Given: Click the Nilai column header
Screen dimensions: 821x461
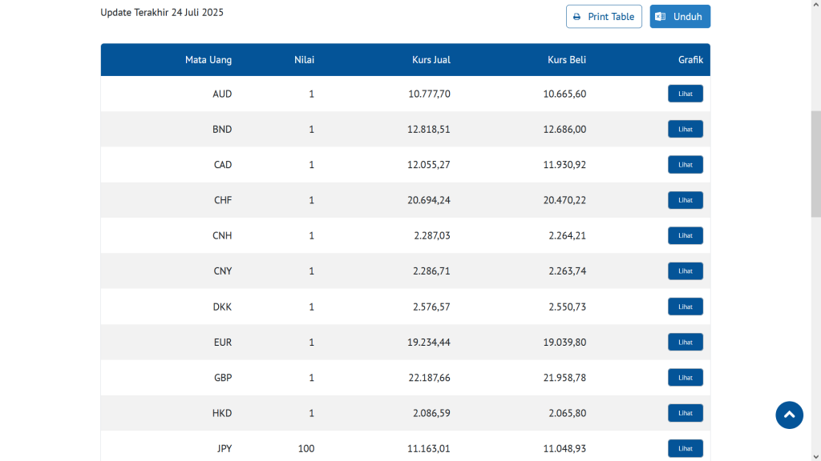Looking at the screenshot, I should (x=304, y=60).
